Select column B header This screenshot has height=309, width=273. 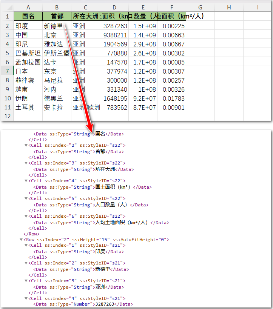click(x=57, y=8)
